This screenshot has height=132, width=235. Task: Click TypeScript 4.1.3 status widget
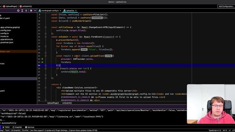pyautogui.click(x=215, y=131)
